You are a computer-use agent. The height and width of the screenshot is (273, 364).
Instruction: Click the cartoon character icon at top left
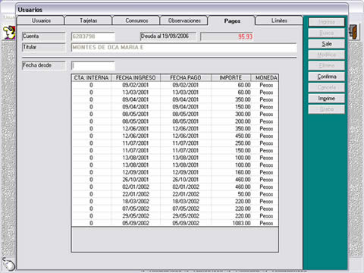(x=9, y=33)
